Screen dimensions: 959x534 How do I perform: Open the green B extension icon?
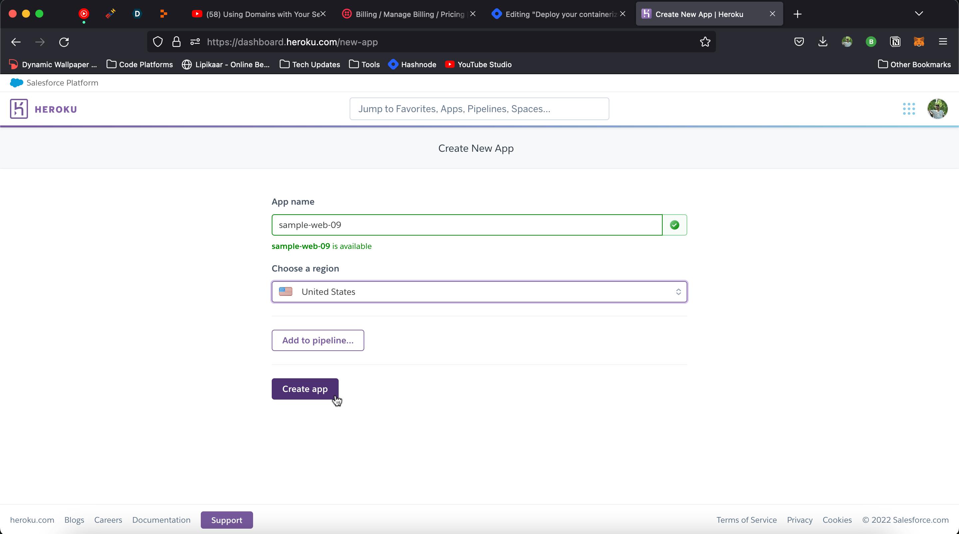tap(871, 42)
